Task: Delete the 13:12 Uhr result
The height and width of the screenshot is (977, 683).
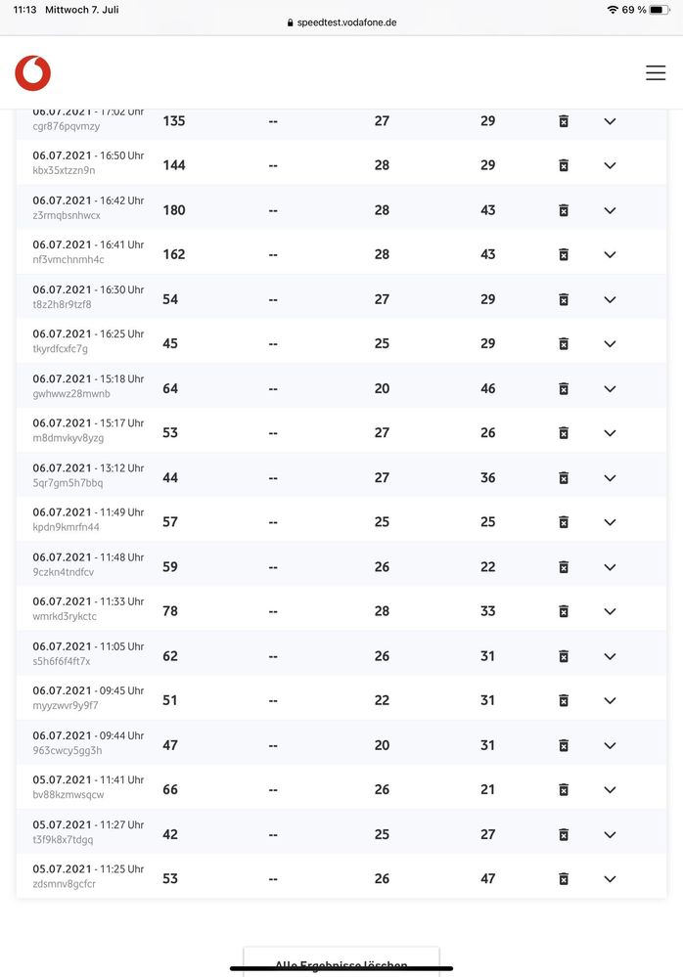Action: [x=564, y=477]
